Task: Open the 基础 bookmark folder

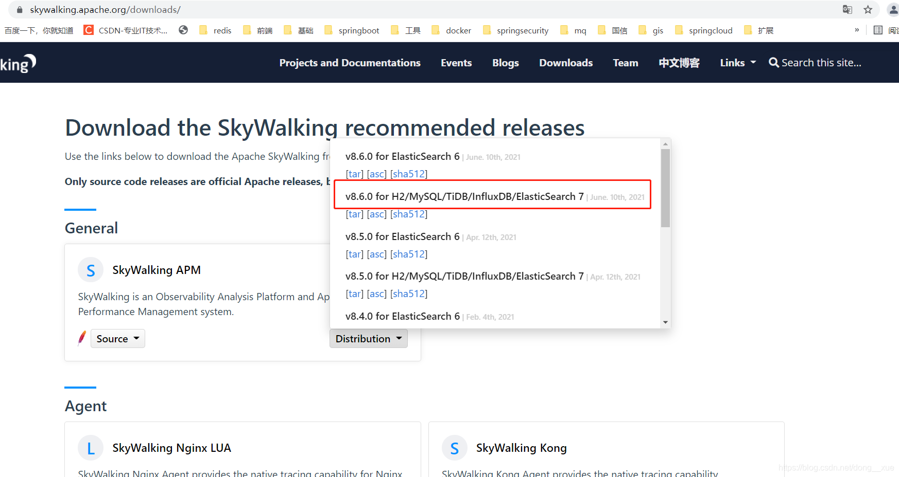Action: click(x=299, y=30)
